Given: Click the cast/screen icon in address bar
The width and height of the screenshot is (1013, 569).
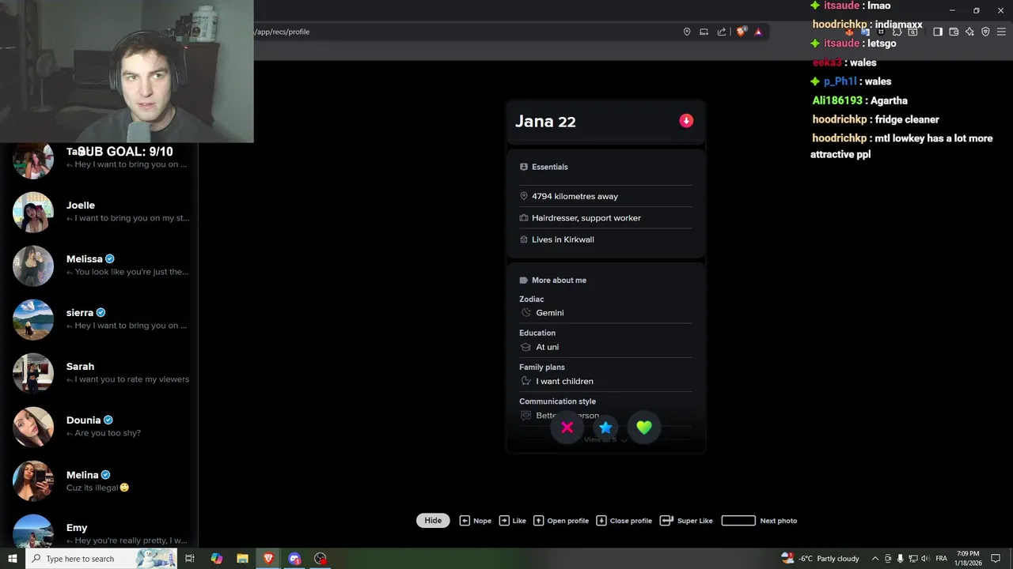Looking at the screenshot, I should click(704, 32).
